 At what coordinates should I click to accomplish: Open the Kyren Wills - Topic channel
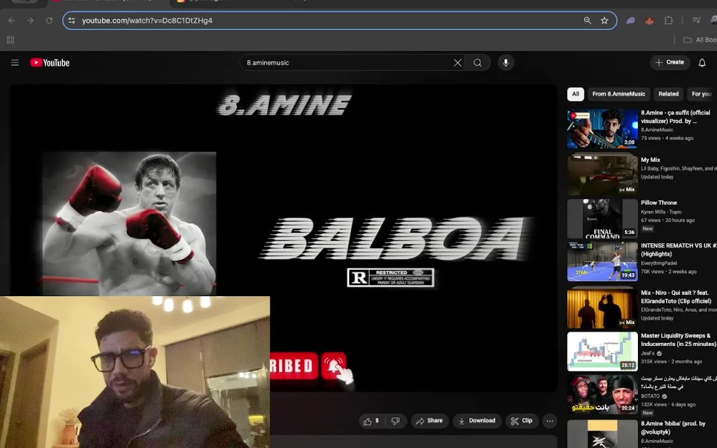pyautogui.click(x=661, y=212)
